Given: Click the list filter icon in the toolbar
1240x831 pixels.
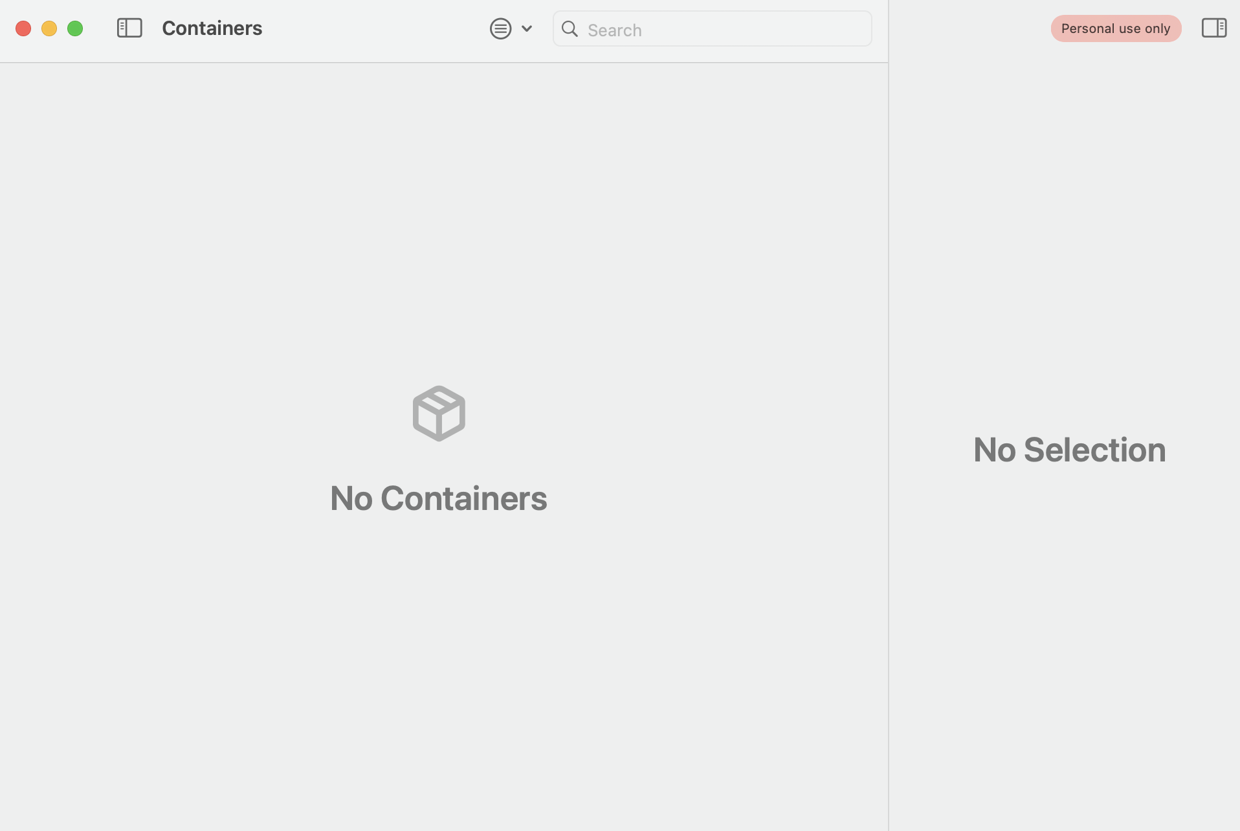Looking at the screenshot, I should 502,28.
